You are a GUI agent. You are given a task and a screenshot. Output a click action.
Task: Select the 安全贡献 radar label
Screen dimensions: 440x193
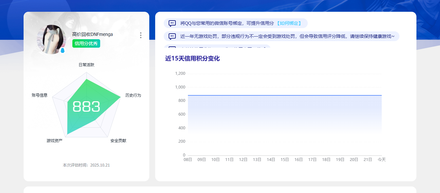tap(118, 141)
